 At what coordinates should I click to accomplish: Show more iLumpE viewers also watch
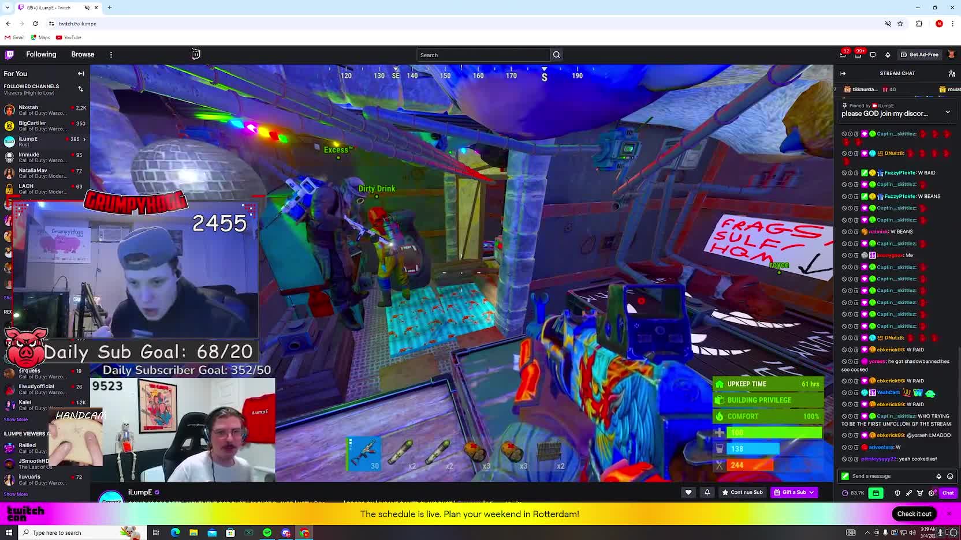[x=16, y=494]
